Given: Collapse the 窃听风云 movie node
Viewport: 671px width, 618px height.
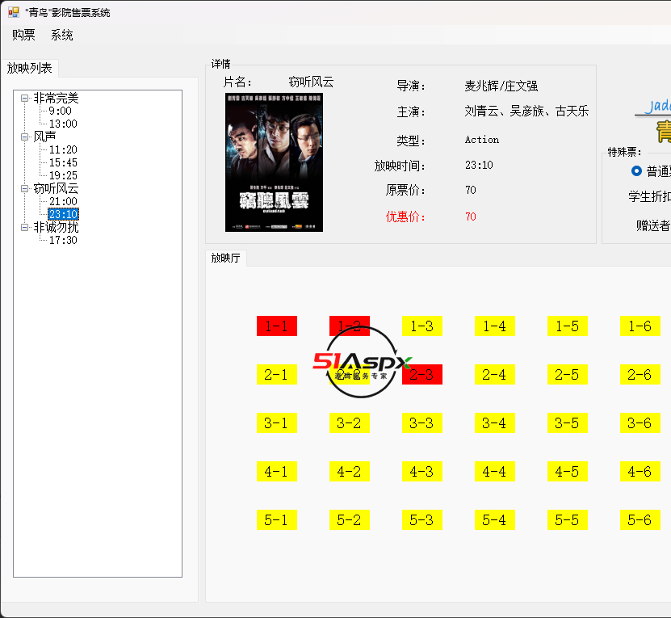Looking at the screenshot, I should point(24,188).
